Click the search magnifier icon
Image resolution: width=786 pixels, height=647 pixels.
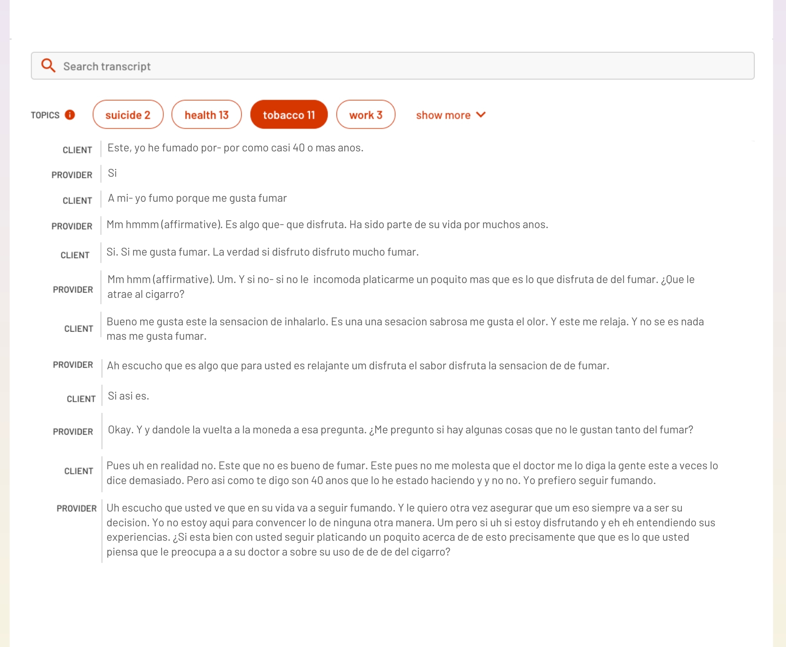click(x=49, y=65)
